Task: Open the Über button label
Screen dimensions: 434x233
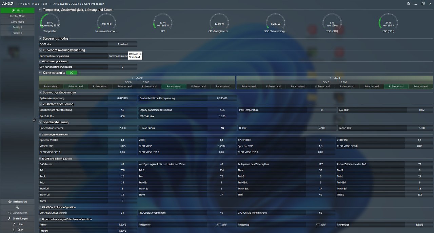Action: point(20,230)
